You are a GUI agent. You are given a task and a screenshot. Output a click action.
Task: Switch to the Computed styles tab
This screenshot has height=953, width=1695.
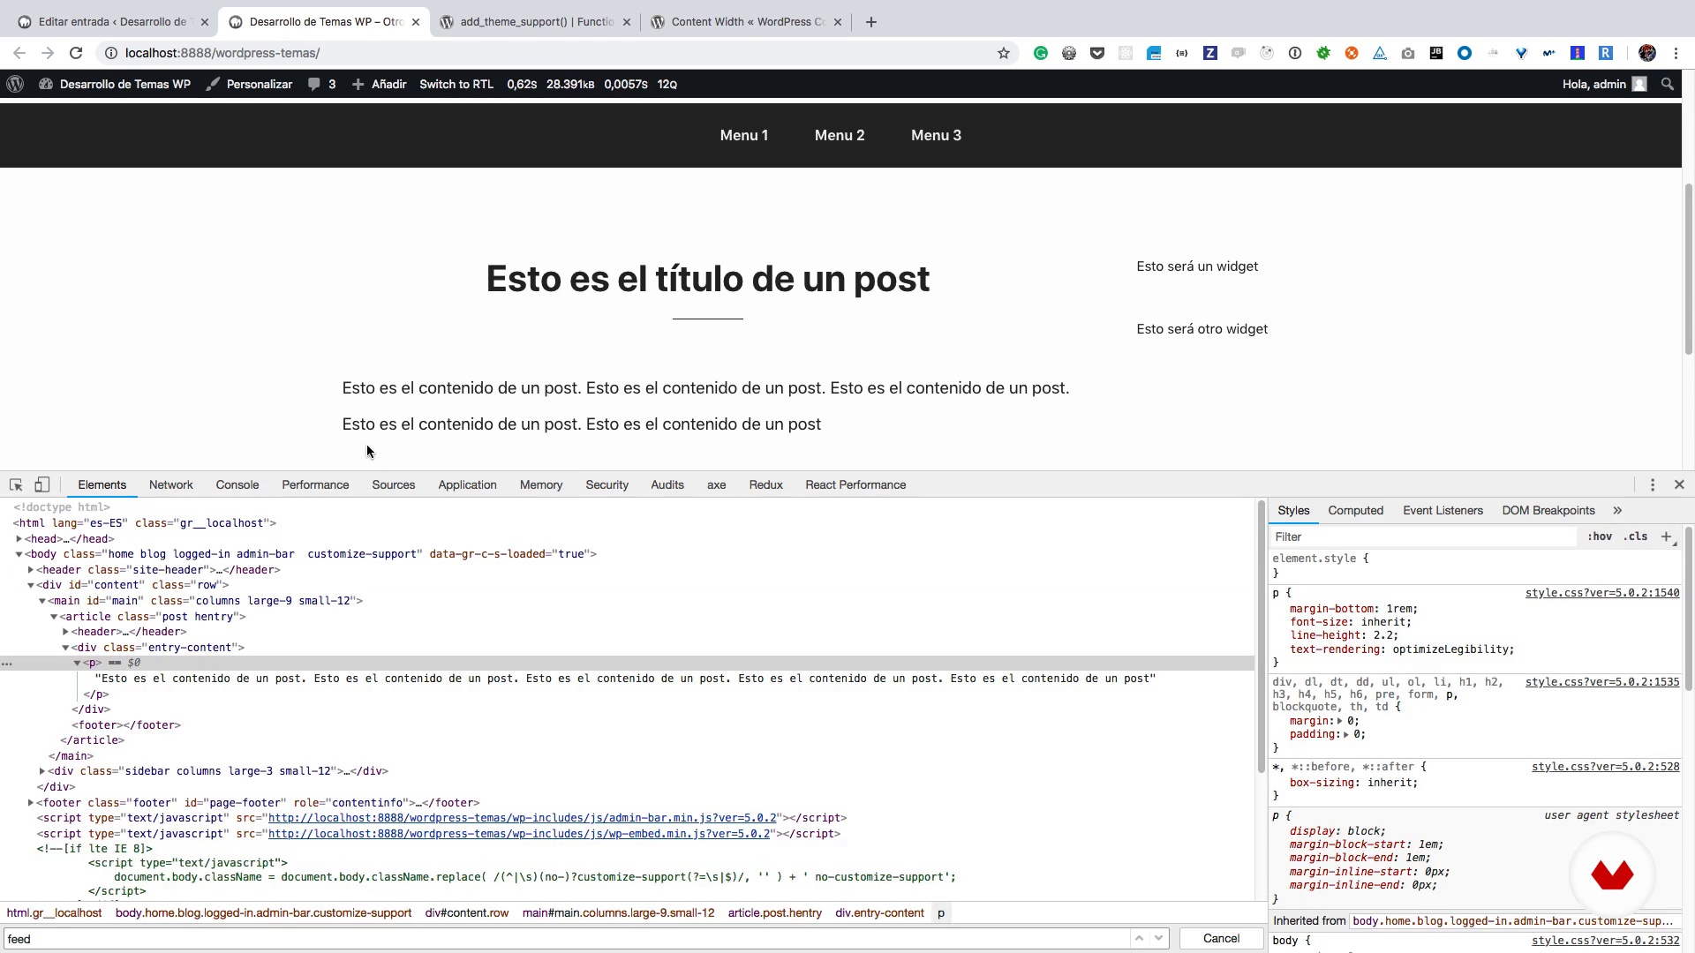(1355, 510)
